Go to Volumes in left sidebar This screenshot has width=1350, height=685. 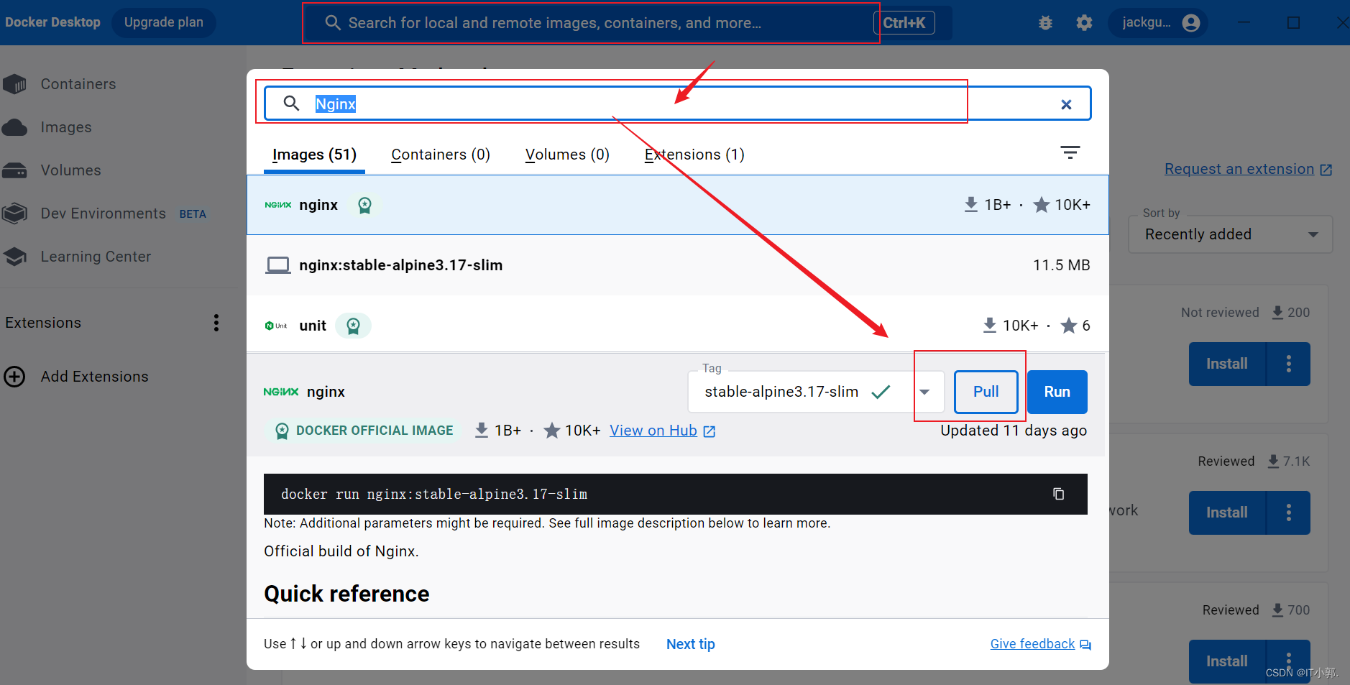click(70, 170)
